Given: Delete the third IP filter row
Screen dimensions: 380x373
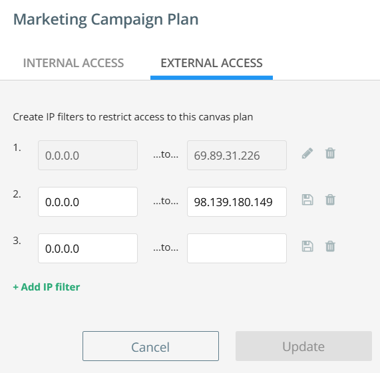Looking at the screenshot, I should pyautogui.click(x=330, y=247).
